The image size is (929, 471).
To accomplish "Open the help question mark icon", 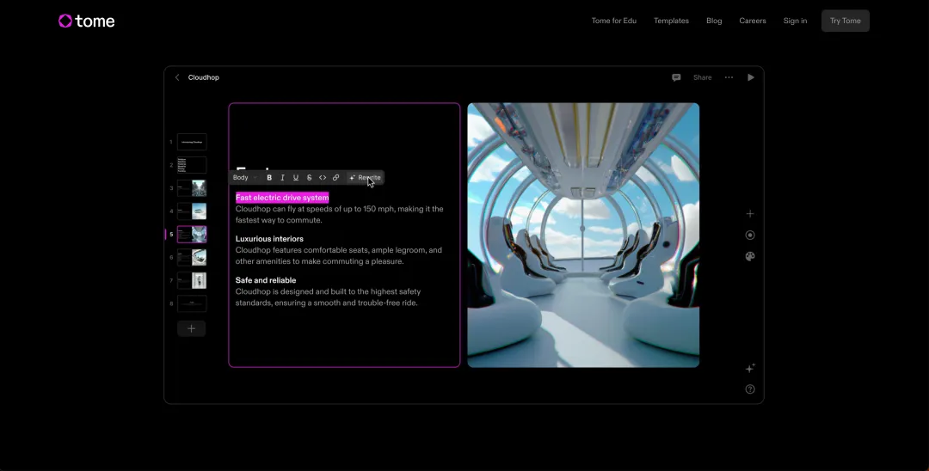I will [x=750, y=389].
